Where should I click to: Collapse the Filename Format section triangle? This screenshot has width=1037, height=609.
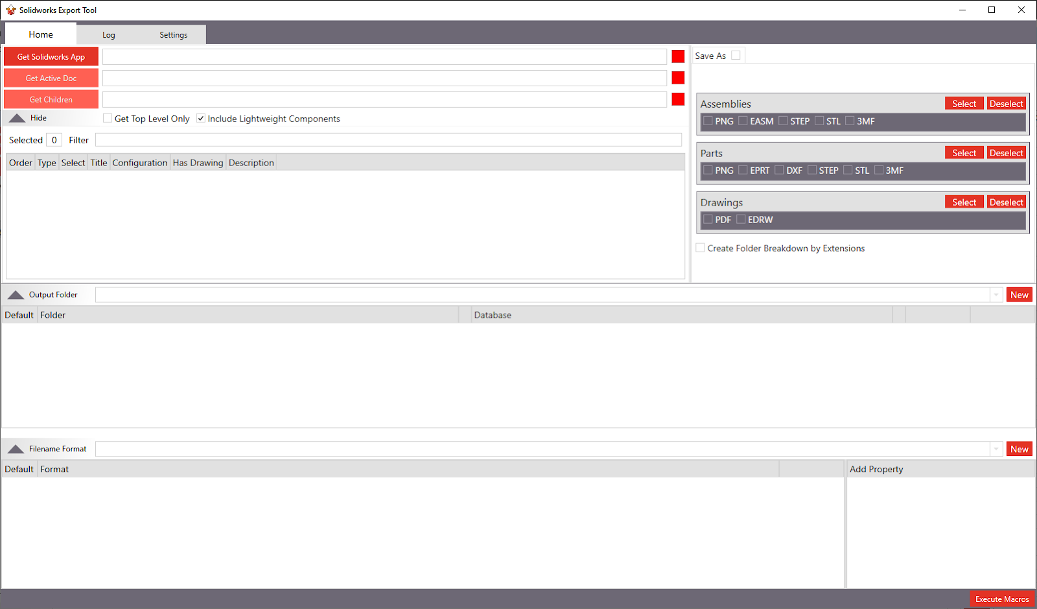(16, 449)
